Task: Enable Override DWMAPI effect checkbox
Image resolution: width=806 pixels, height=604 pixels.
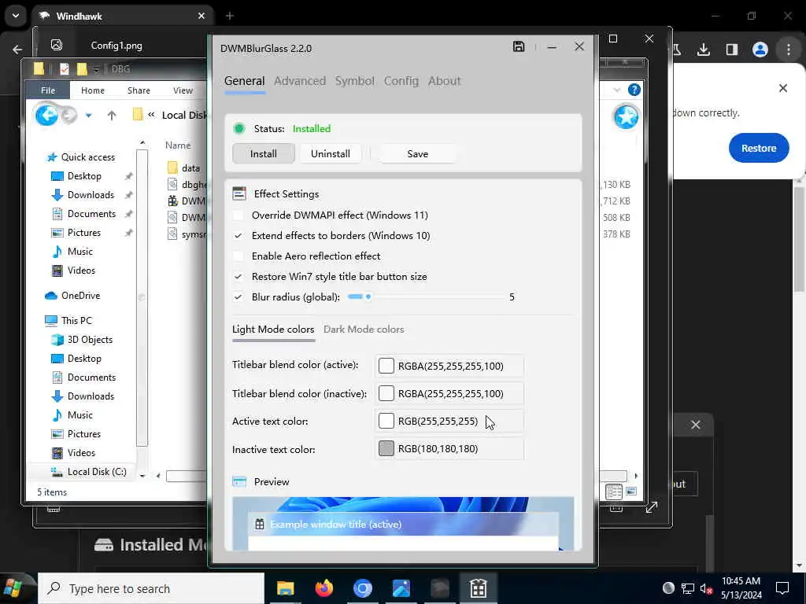Action: pos(238,215)
